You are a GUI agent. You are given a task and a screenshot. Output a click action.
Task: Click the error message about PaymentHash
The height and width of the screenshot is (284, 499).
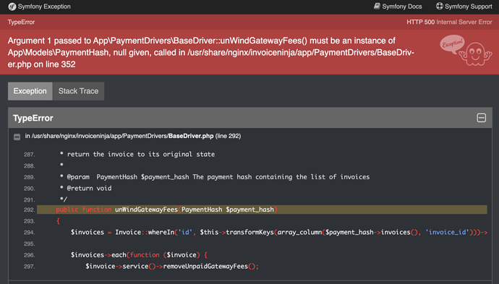coord(210,53)
